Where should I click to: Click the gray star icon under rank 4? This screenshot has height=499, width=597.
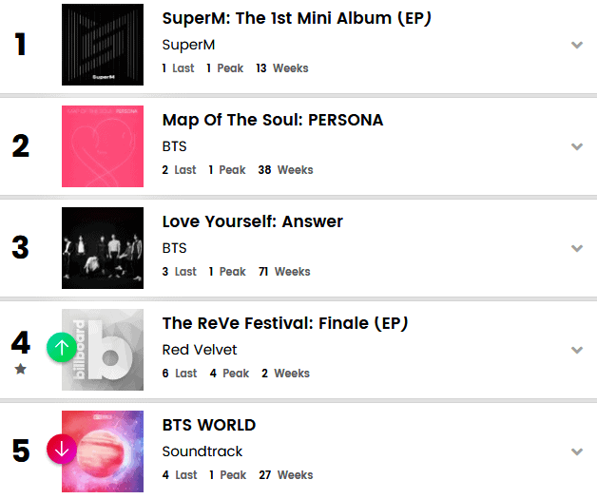pyautogui.click(x=21, y=369)
